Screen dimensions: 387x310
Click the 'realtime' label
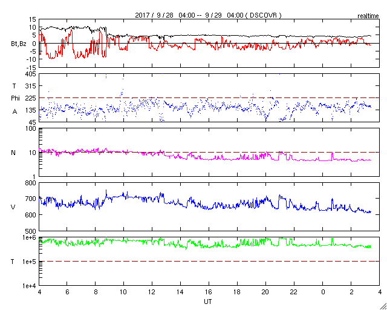tap(368, 16)
